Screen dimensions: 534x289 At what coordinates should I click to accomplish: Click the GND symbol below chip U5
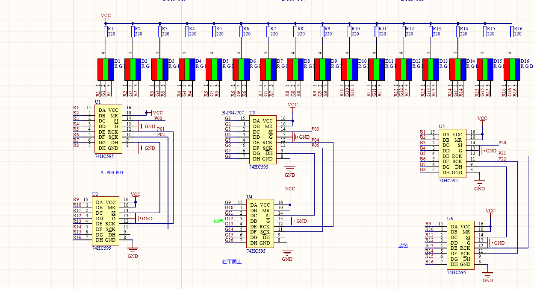pyautogui.click(x=480, y=184)
